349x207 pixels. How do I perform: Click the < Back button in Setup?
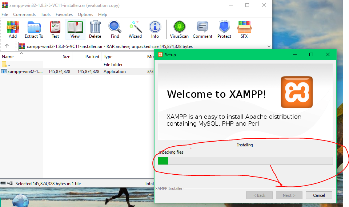click(259, 195)
